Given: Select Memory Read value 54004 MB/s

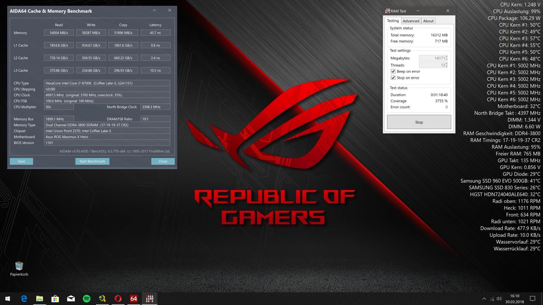Looking at the screenshot, I should [x=59, y=33].
